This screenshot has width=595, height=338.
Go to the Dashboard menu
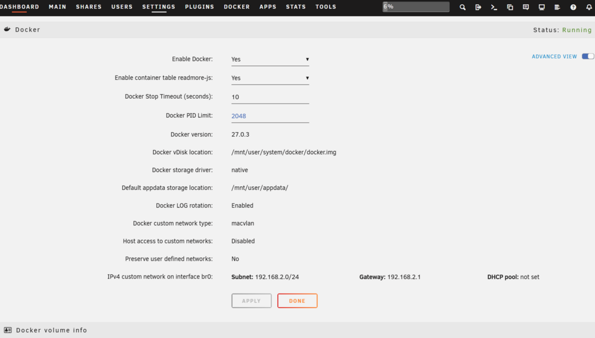pyautogui.click(x=20, y=7)
